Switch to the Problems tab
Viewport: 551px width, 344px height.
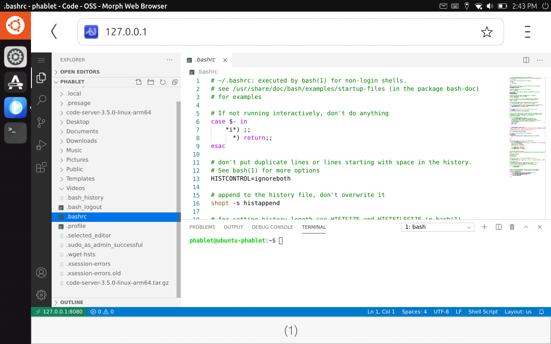tap(202, 227)
